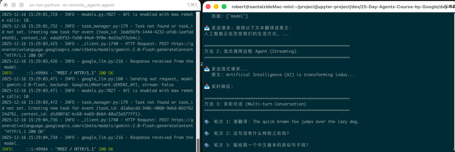Close the robert@santaizideMac-mini terminal with red button
Viewport: 455px width, 152px height.
(209, 7)
